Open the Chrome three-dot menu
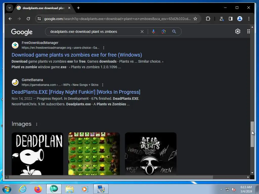Image resolution: width=259 pixels, height=194 pixels. (249, 19)
